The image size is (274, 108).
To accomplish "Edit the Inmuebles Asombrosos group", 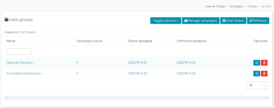I will point(257,74).
